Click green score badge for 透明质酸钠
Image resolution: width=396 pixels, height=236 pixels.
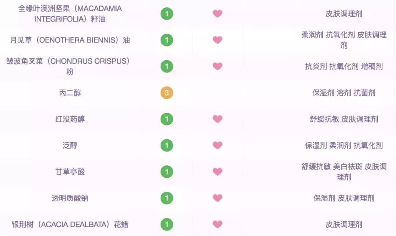point(166,198)
